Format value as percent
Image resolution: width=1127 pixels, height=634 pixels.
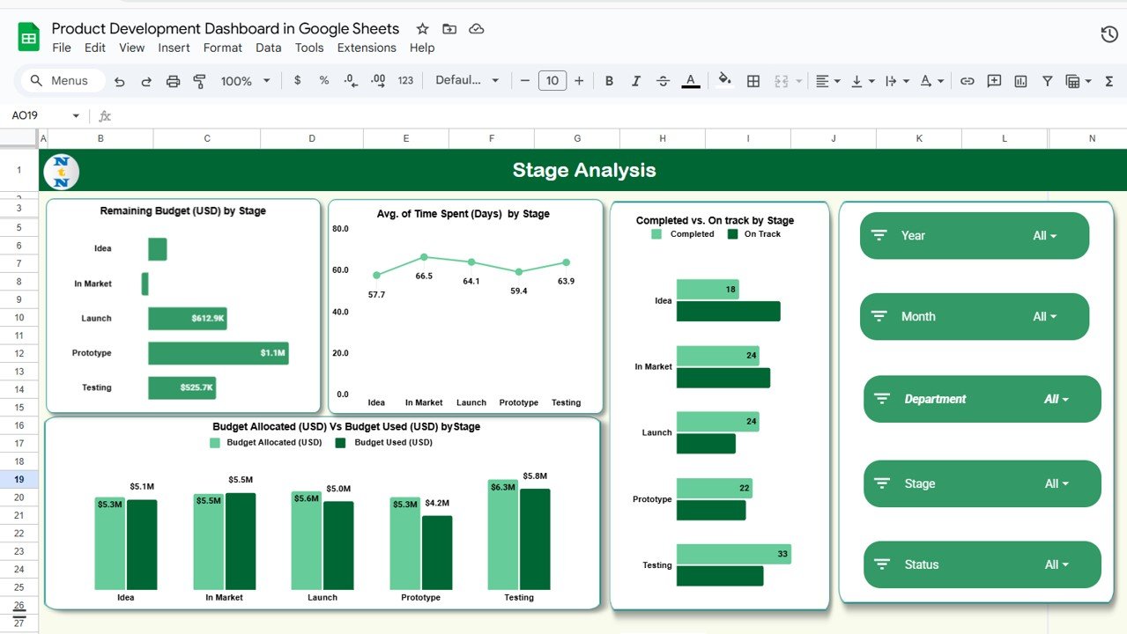tap(323, 80)
